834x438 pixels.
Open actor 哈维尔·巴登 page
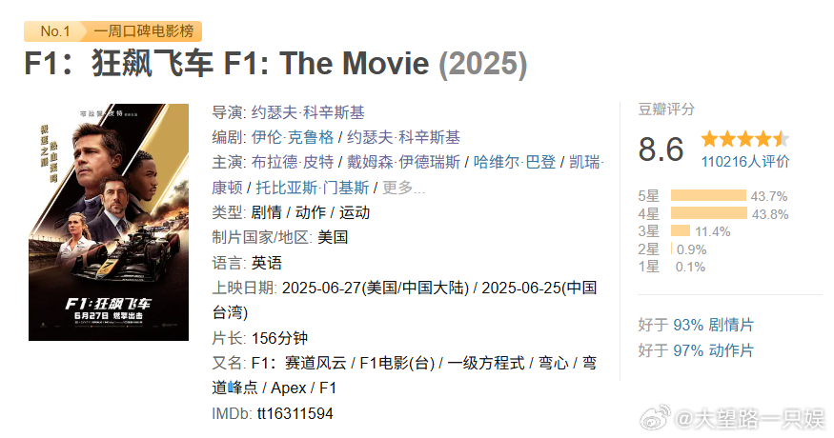[515, 162]
